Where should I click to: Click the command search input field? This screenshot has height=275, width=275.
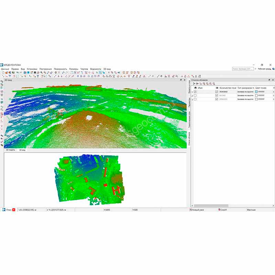pos(243,69)
